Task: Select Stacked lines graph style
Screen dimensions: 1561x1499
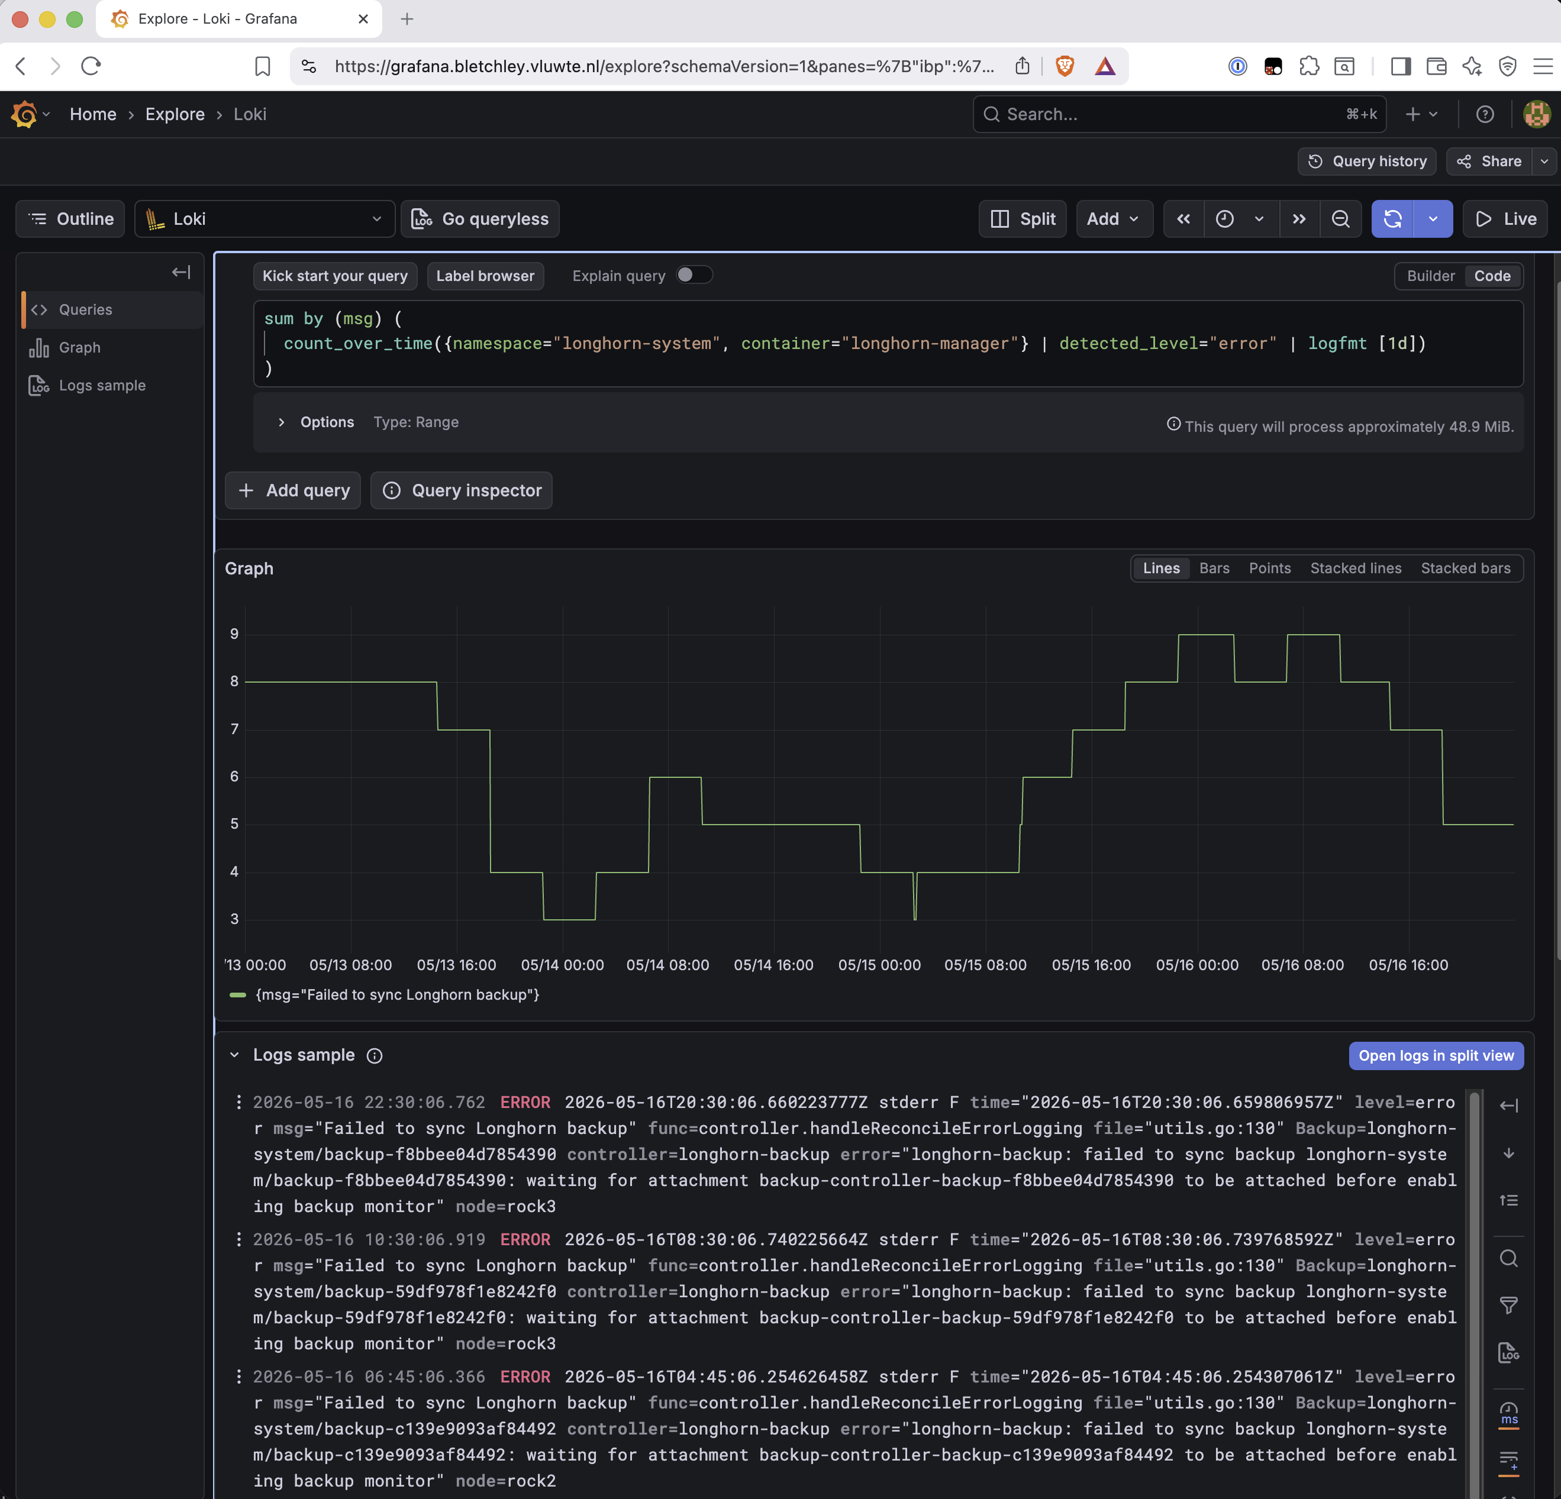Action: [x=1356, y=568]
